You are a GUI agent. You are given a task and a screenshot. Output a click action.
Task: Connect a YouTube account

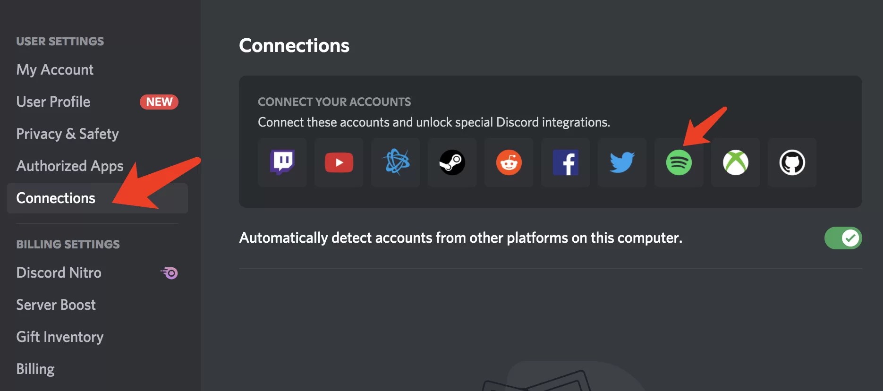(339, 163)
